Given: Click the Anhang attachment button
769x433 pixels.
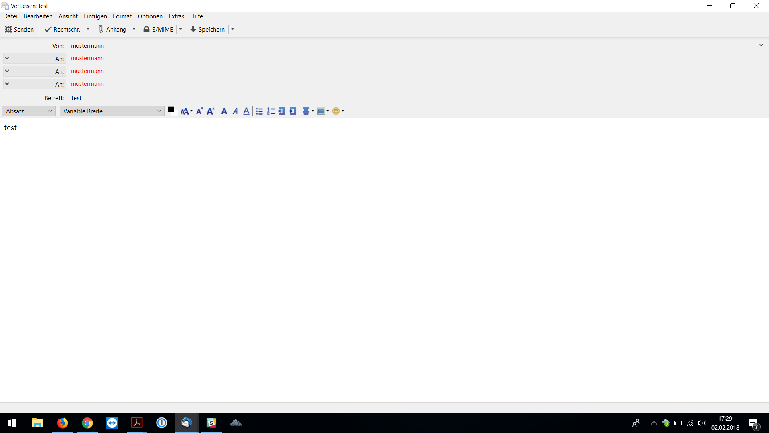Looking at the screenshot, I should tap(112, 29).
